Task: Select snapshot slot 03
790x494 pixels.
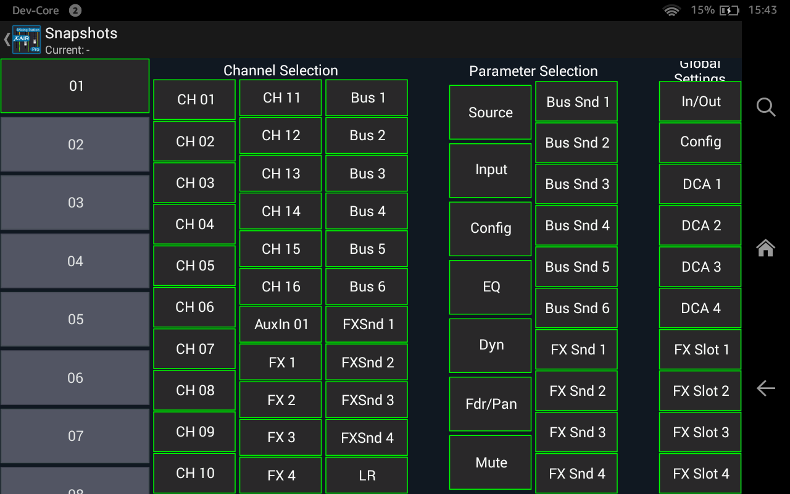Action: tap(75, 203)
